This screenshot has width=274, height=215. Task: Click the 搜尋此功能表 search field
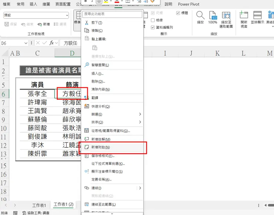[x=112, y=14]
